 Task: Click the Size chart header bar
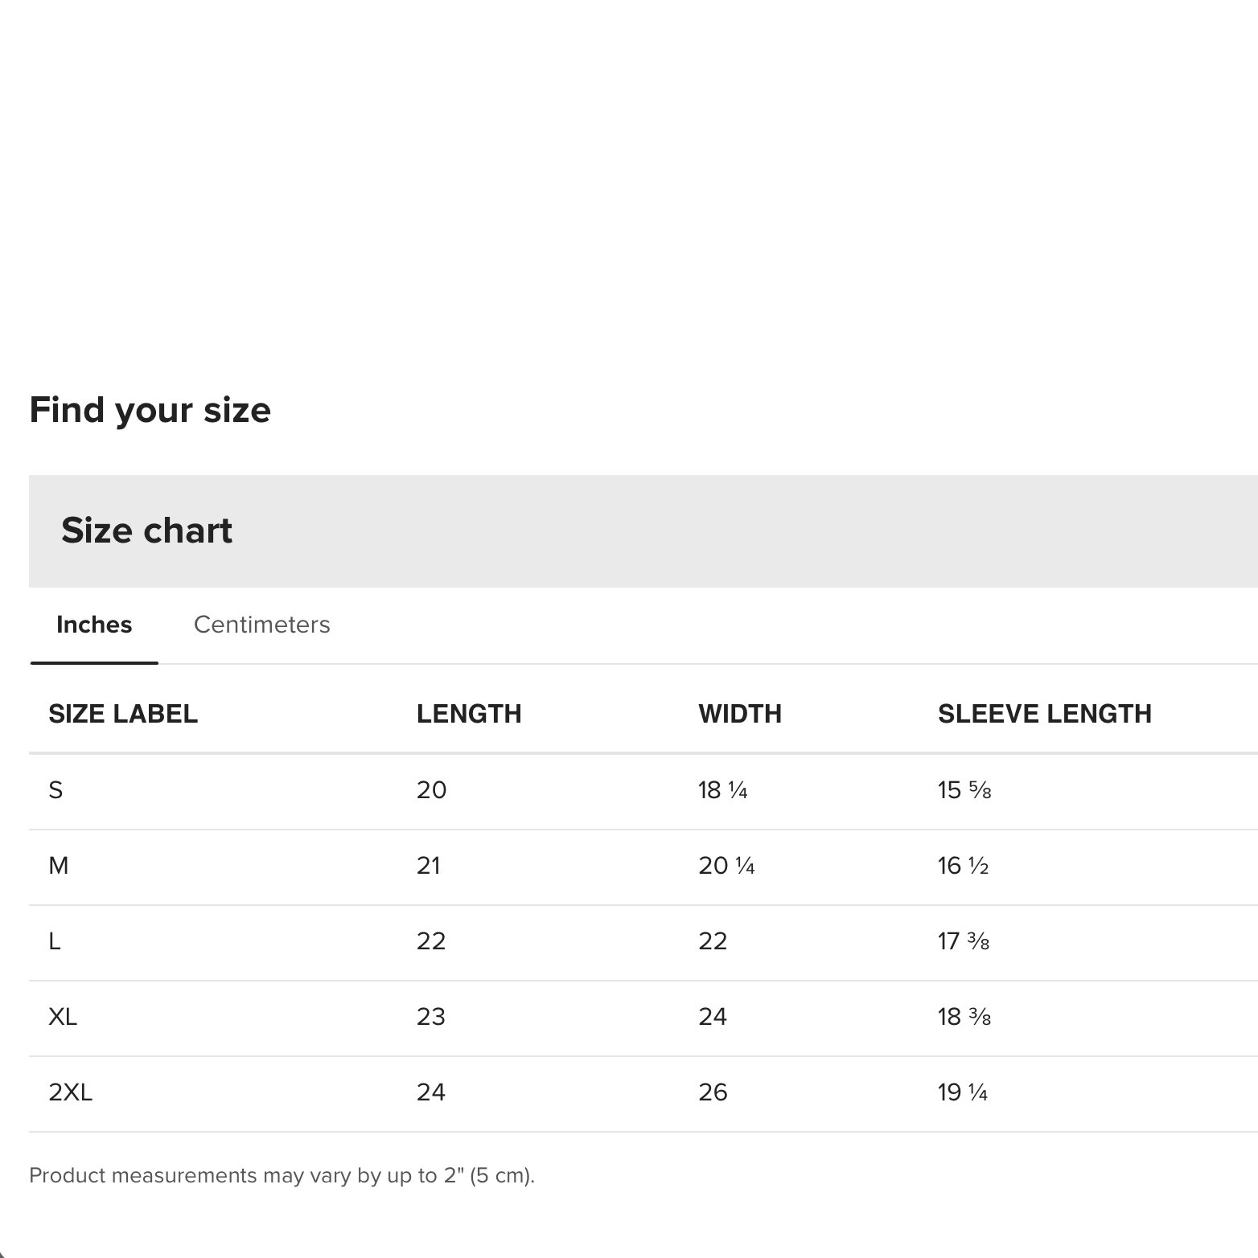click(643, 531)
